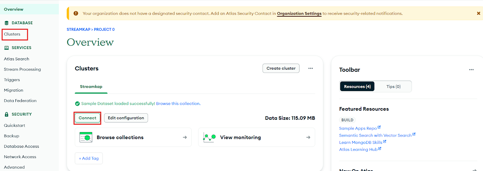Viewport: 483px width, 171px height.
Task: Open Data Federation
Action: pos(20,101)
